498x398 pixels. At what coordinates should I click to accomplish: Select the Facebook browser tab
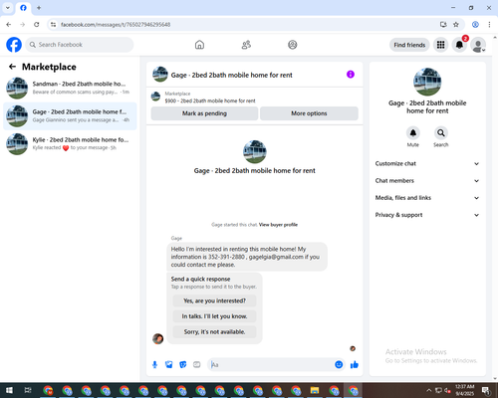coord(23,8)
